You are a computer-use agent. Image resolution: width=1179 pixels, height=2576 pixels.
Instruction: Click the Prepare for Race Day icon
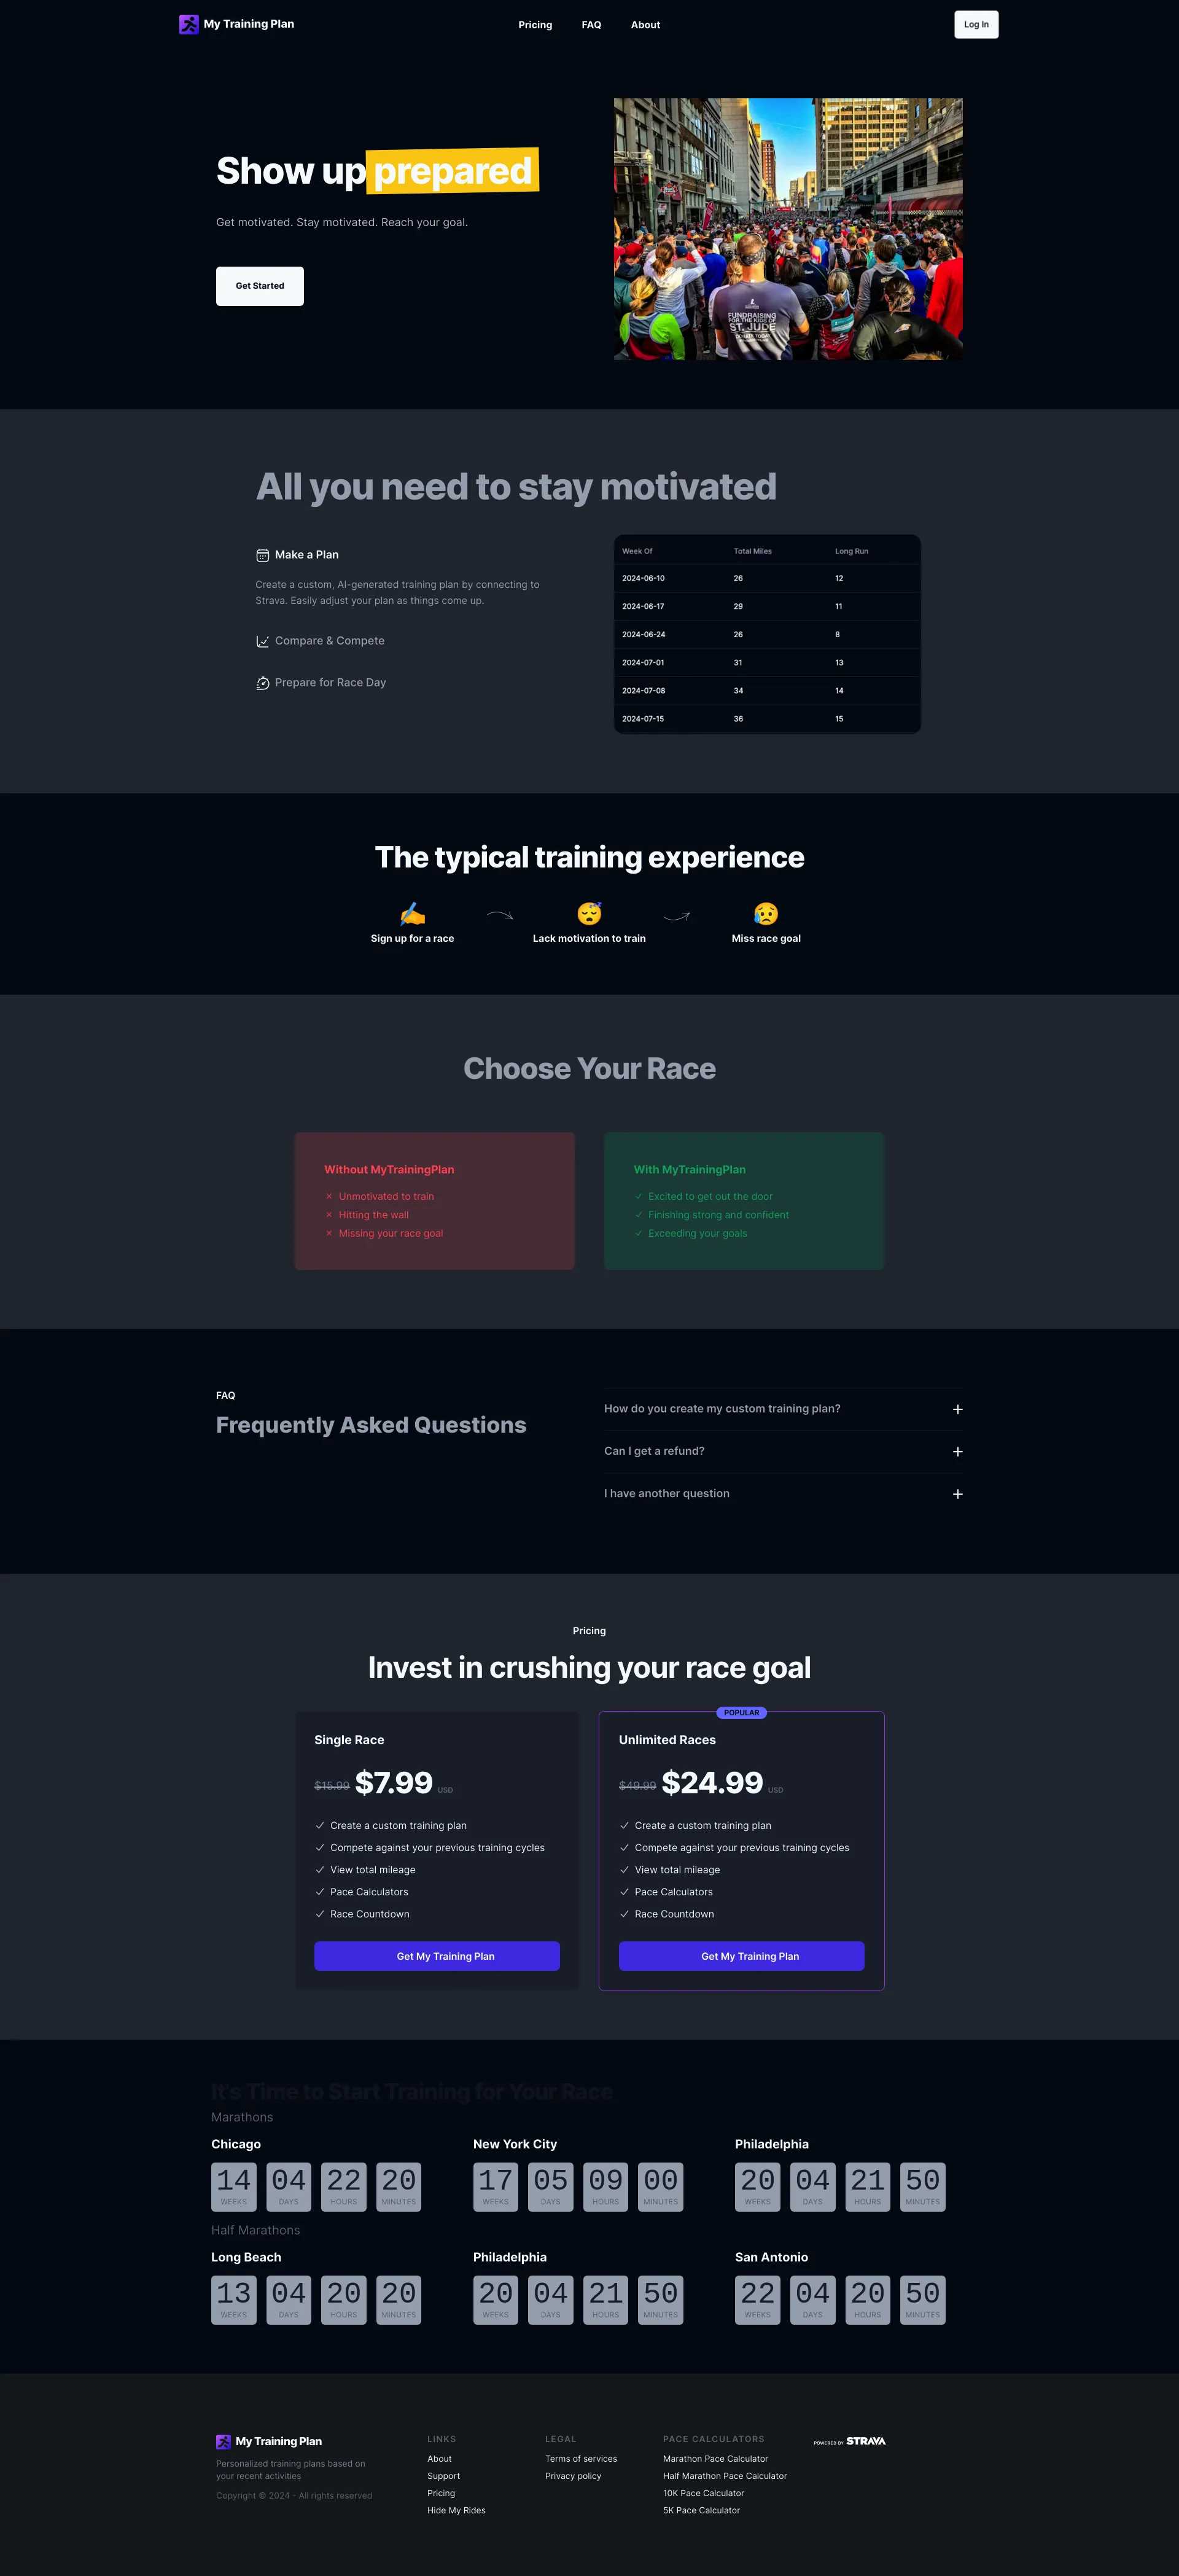263,685
